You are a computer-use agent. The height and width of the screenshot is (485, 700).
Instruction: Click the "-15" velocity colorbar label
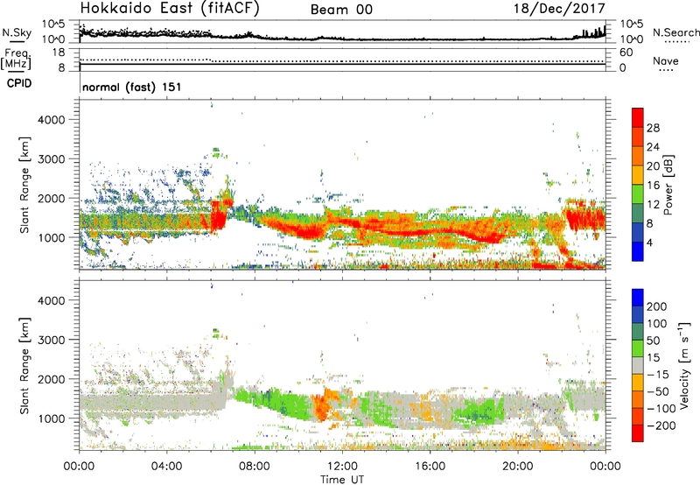coord(658,375)
